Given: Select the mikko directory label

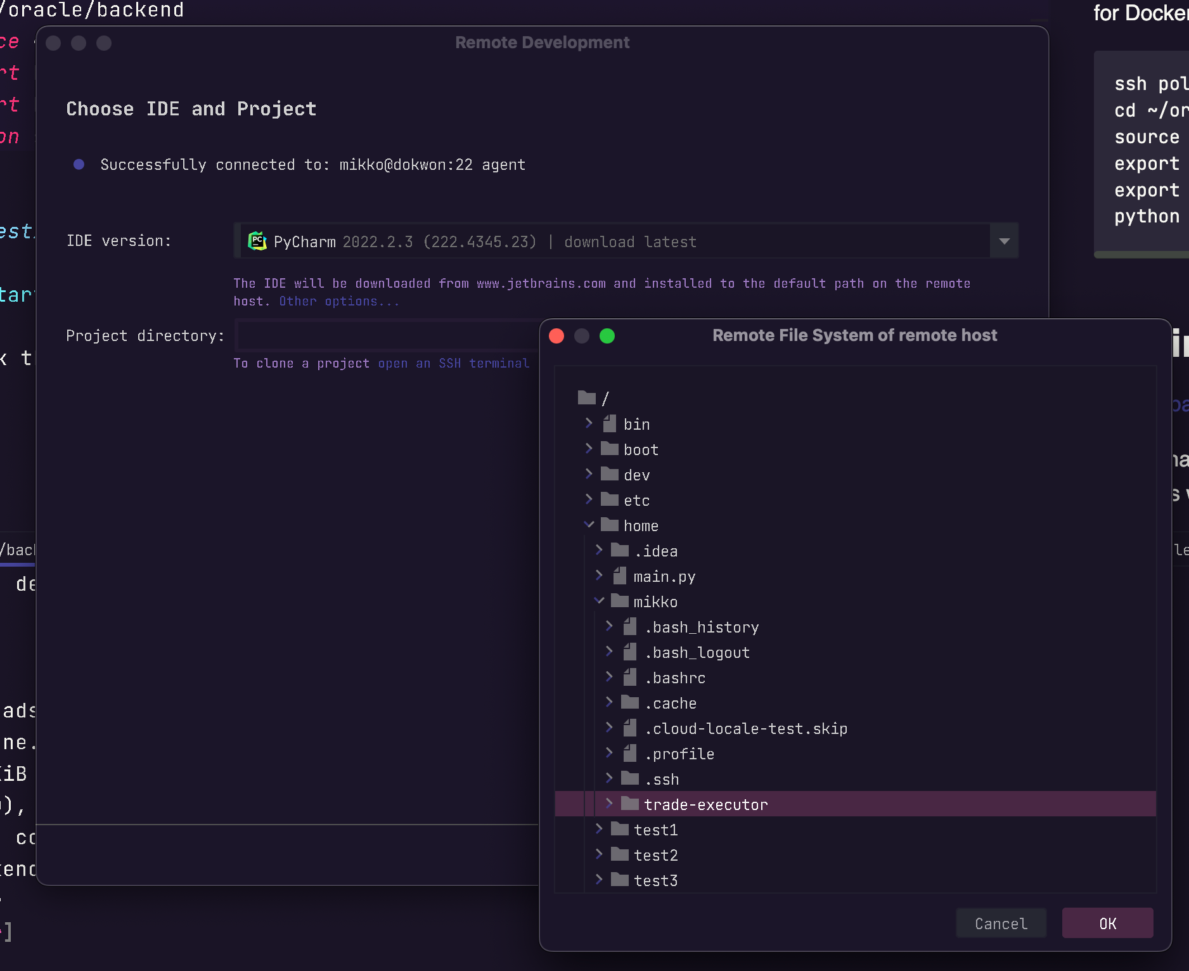Looking at the screenshot, I should tap(655, 601).
